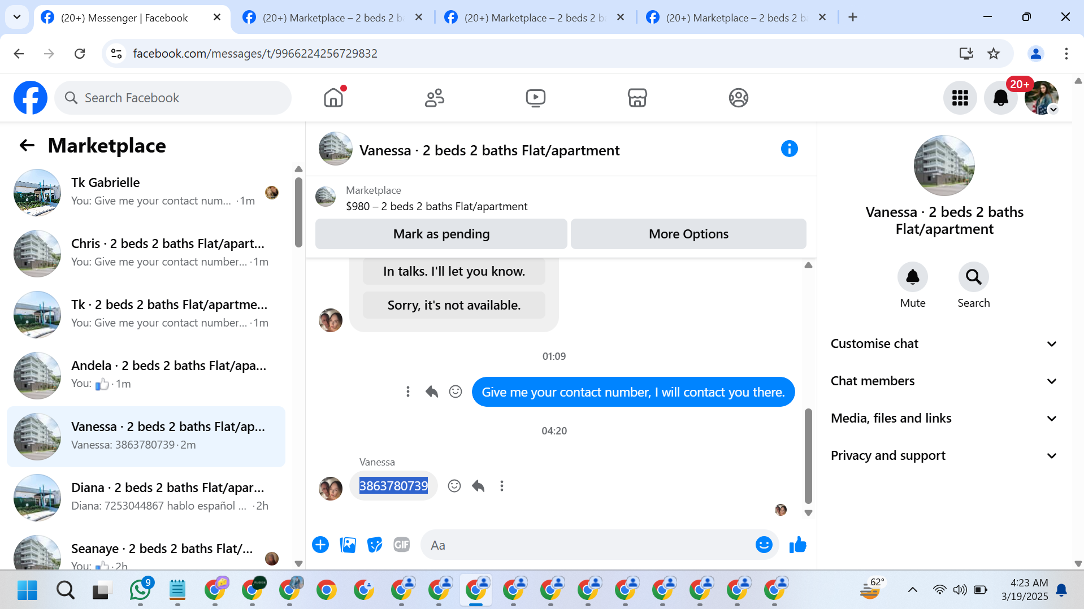This screenshot has width=1084, height=609.
Task: Click the conversation list scrollbar
Action: click(x=298, y=212)
